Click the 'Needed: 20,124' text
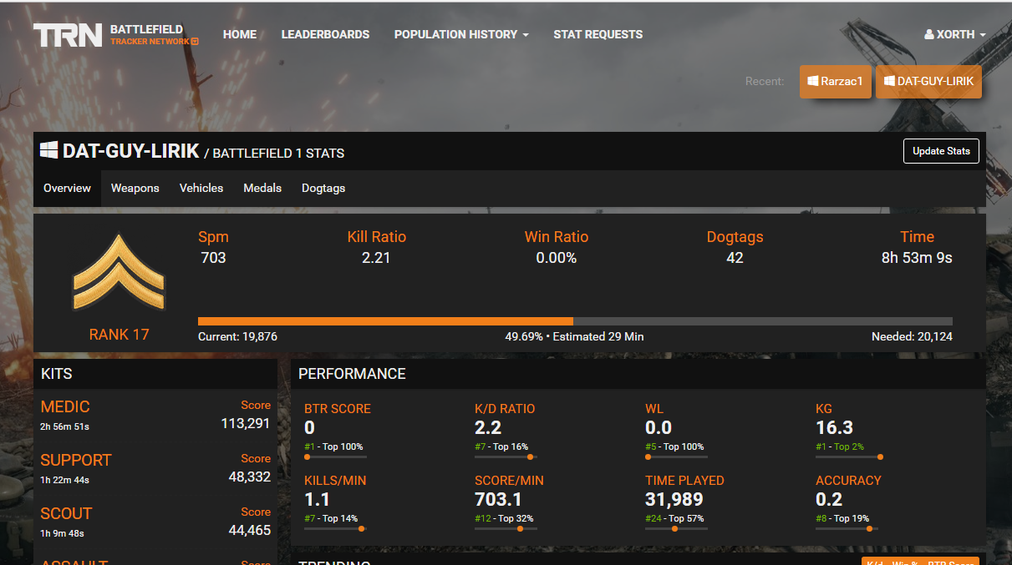This screenshot has height=565, width=1012. [x=912, y=336]
